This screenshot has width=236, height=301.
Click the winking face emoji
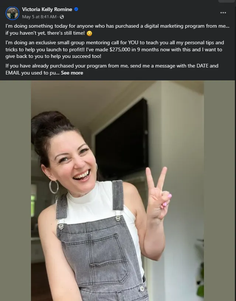click(89, 34)
